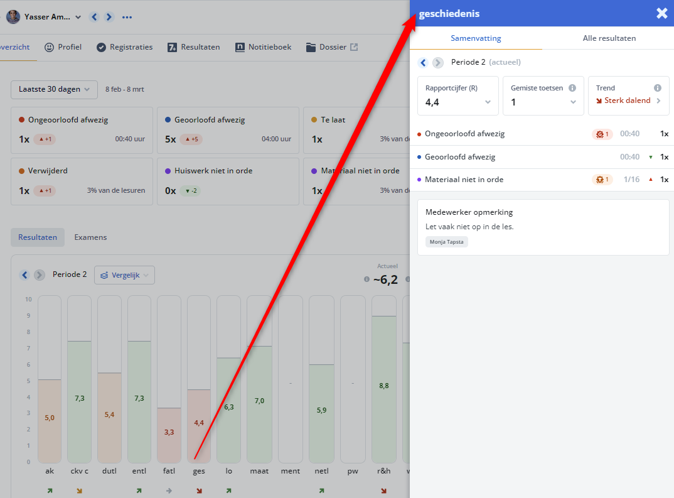This screenshot has width=674, height=498.
Task: Click the upward trend arrow under ak
Action: click(50, 490)
